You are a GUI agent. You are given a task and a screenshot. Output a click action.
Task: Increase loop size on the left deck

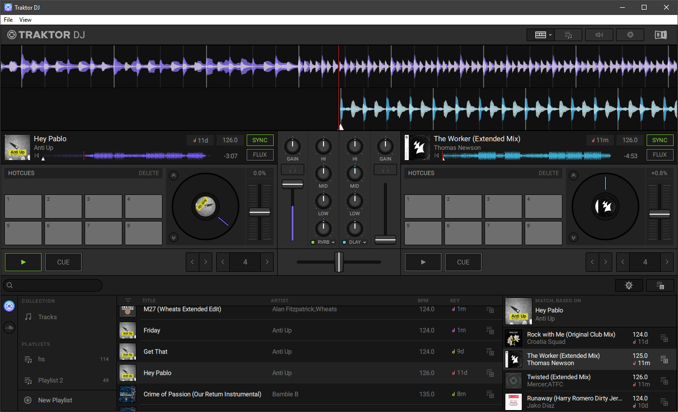pyautogui.click(x=267, y=262)
